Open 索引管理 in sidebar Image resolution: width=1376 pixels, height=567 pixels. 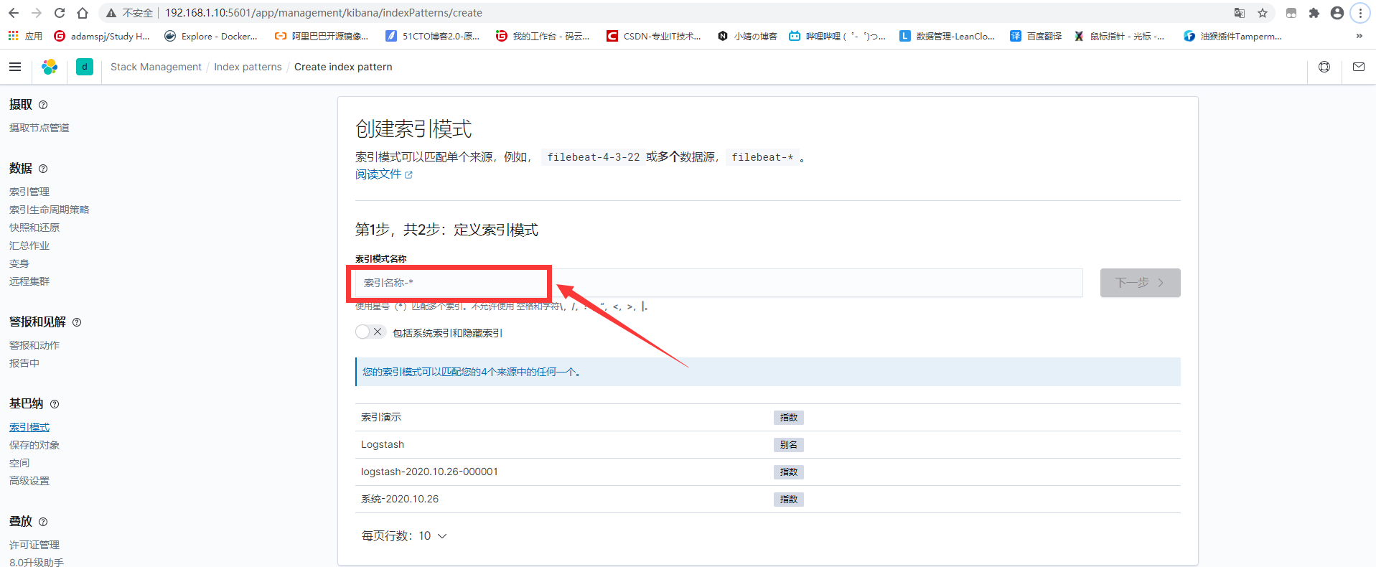29,192
